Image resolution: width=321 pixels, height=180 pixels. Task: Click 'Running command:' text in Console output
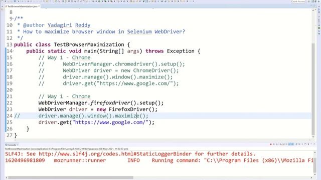(176, 160)
